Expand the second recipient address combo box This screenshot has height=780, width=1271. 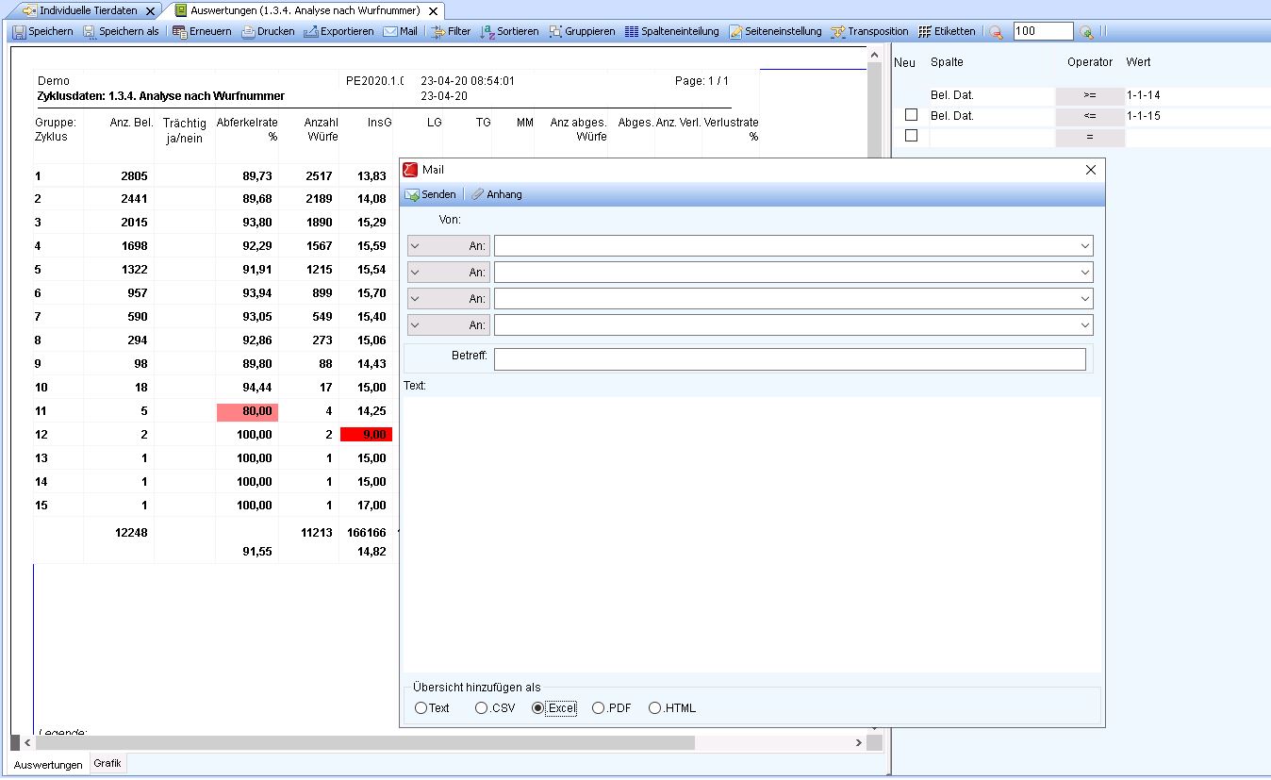point(1085,273)
